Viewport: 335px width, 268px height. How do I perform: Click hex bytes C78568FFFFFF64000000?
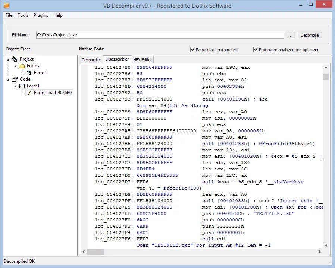[x=166, y=131]
